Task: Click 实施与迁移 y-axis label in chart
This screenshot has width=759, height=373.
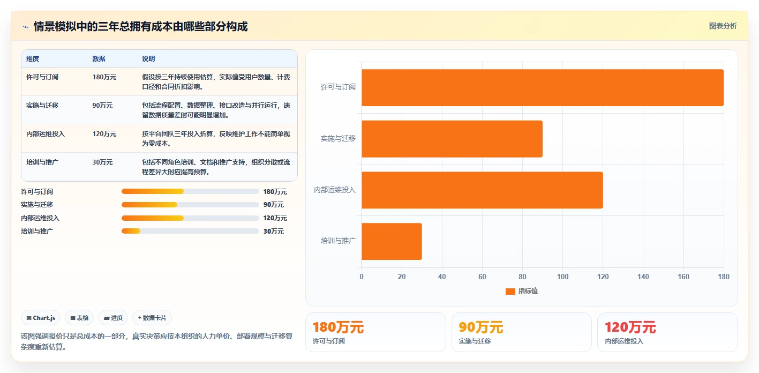Action: (x=338, y=139)
